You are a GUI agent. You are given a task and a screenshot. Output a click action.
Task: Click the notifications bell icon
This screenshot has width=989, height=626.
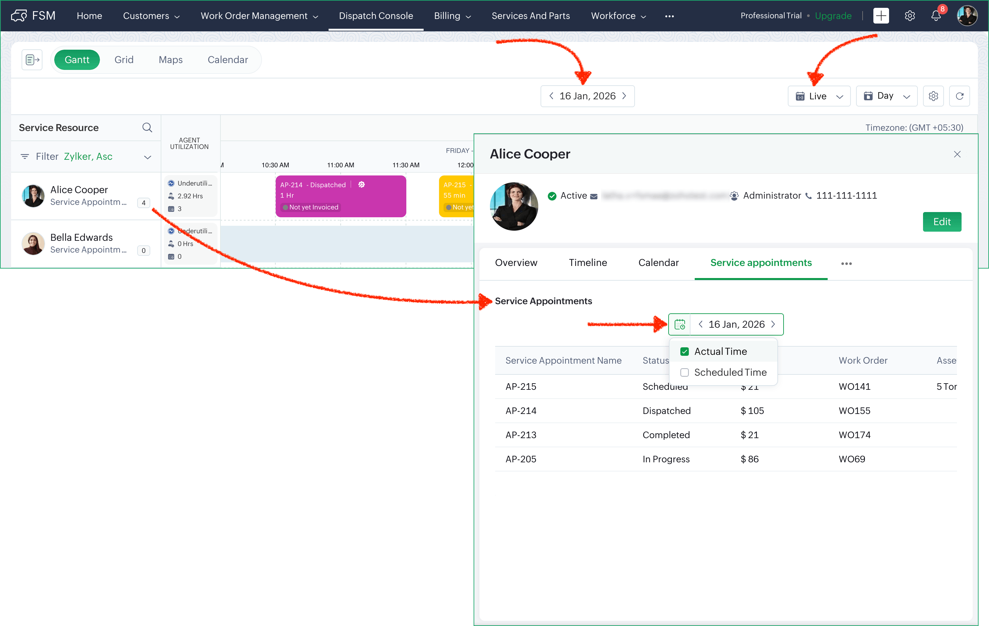tap(936, 16)
